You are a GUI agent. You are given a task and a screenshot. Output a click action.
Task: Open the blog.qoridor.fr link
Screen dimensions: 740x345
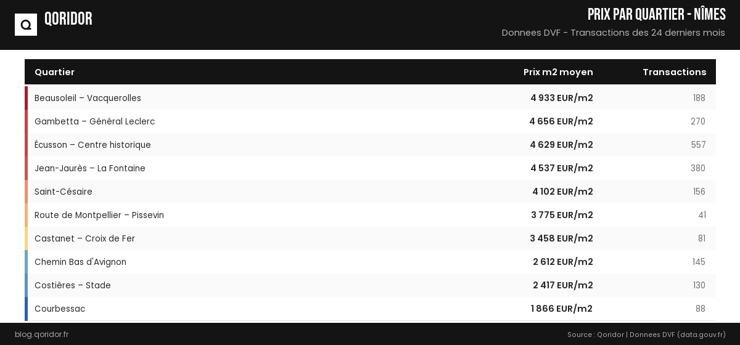pos(41,335)
